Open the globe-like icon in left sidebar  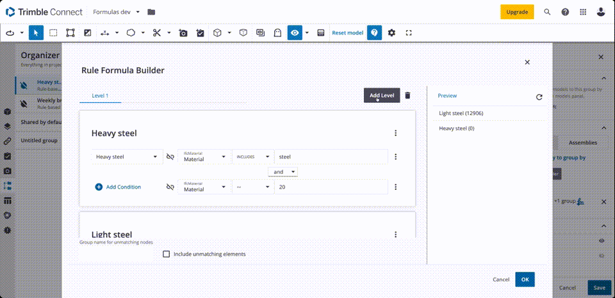(8, 216)
